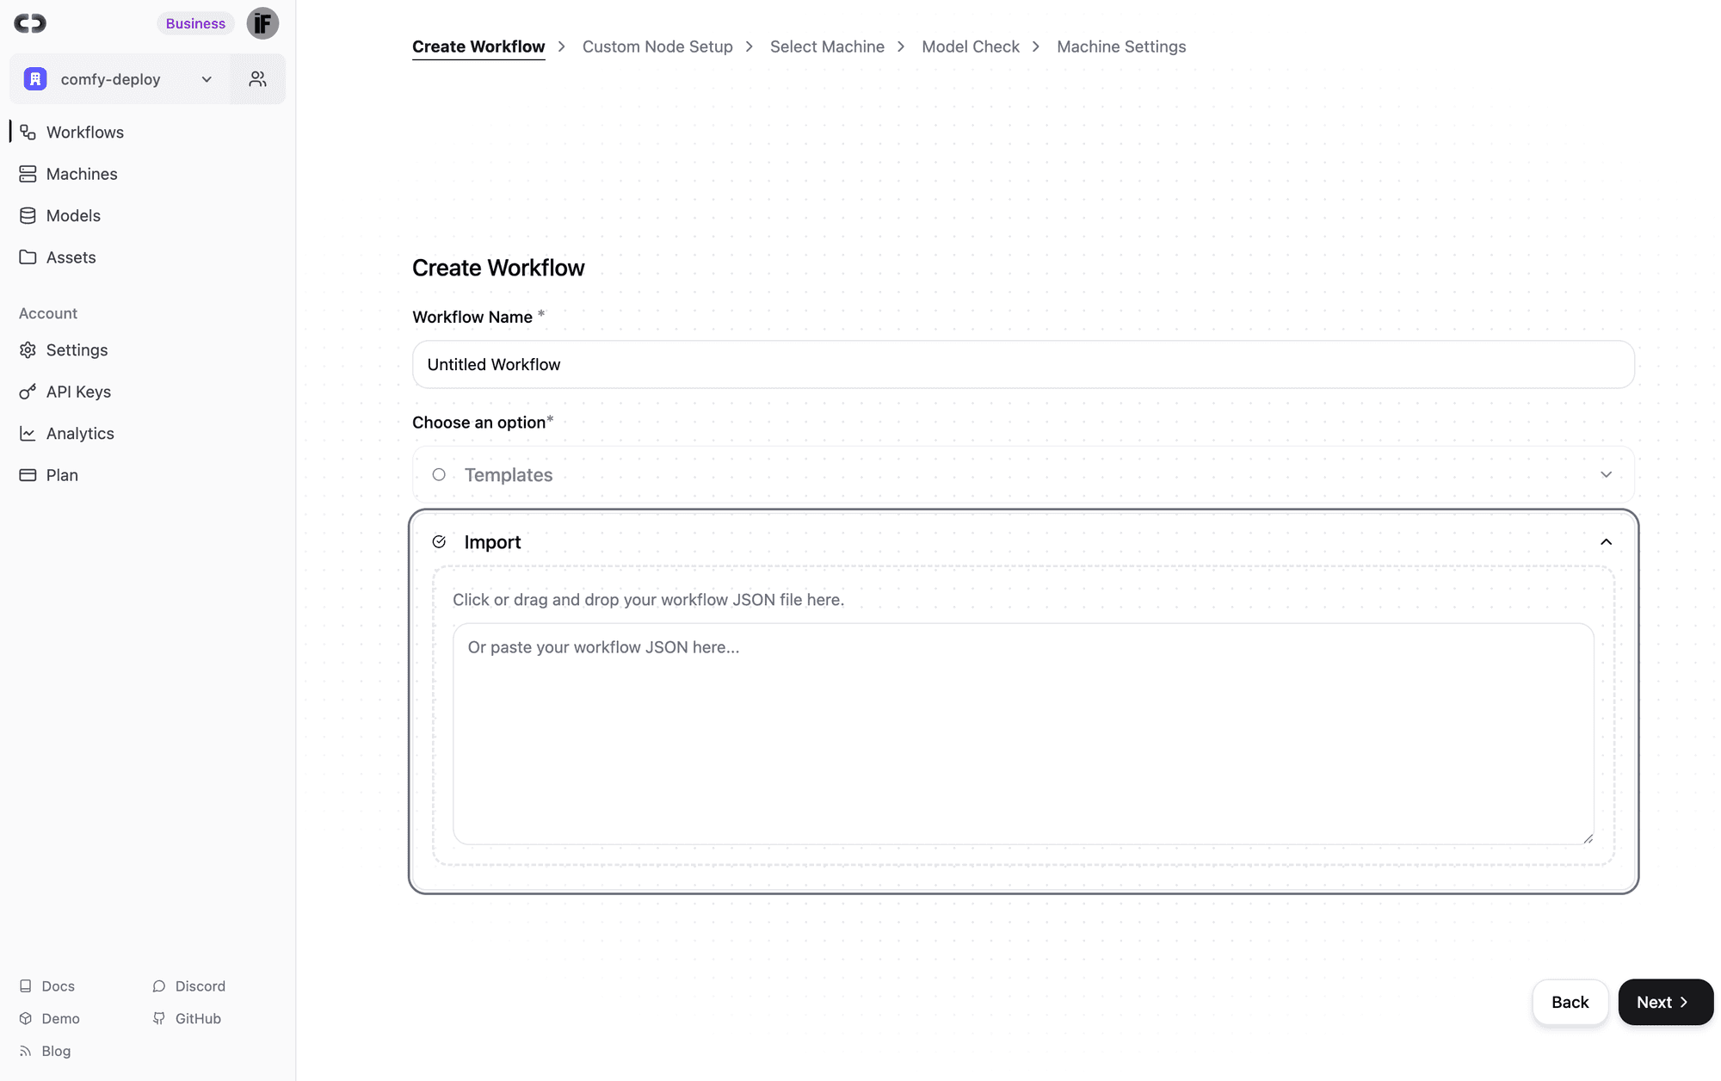Expand the Templates section chevron
Viewport: 1721px width, 1081px height.
tap(1606, 475)
